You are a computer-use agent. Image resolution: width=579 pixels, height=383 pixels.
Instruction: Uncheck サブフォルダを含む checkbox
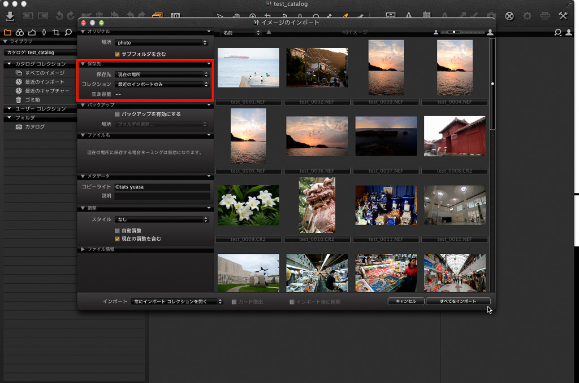[x=118, y=54]
